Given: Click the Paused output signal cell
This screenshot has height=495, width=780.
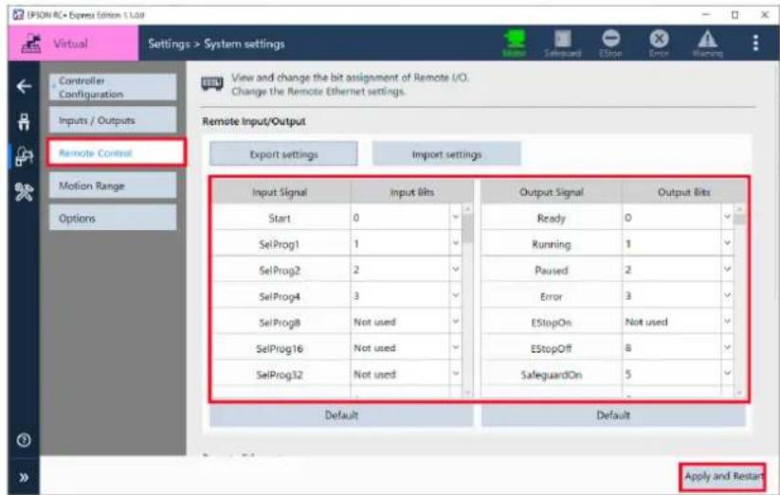Looking at the screenshot, I should (552, 270).
